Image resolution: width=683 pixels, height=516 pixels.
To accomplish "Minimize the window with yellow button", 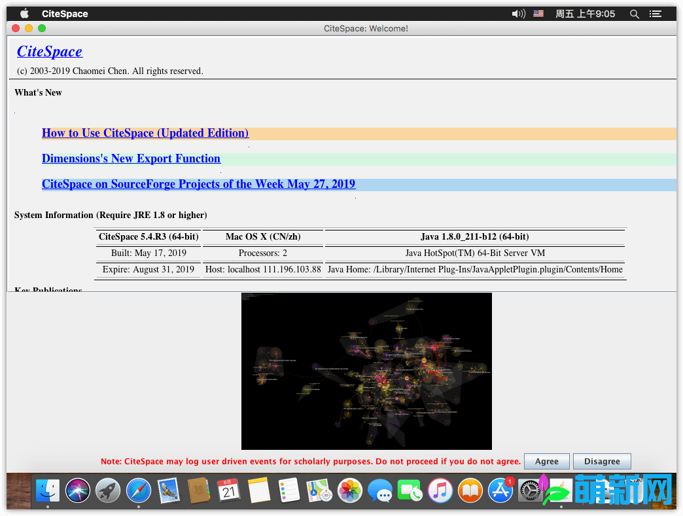I will pyautogui.click(x=29, y=28).
